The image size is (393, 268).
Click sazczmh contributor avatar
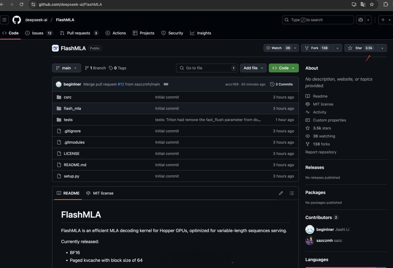tap(310, 240)
